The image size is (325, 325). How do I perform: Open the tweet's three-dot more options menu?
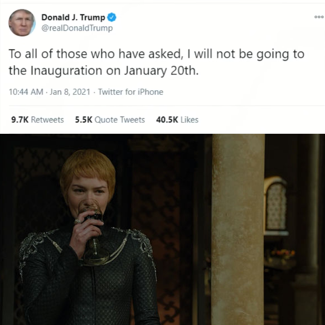click(319, 17)
